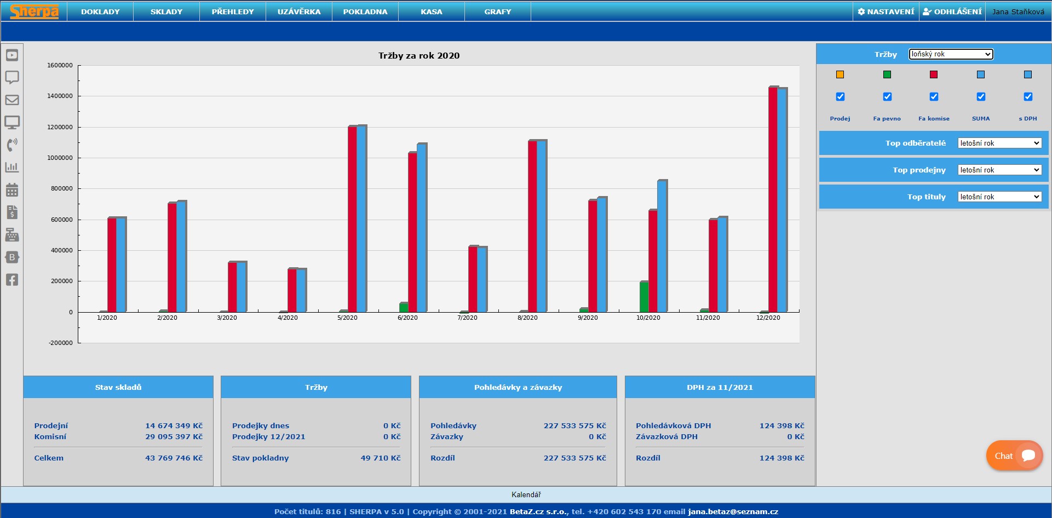This screenshot has height=518, width=1052.
Task: Disable the s DPH checkbox
Action: coord(1028,97)
